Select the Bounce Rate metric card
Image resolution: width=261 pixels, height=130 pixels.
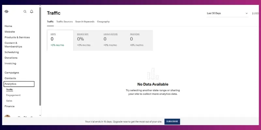pos(87,40)
